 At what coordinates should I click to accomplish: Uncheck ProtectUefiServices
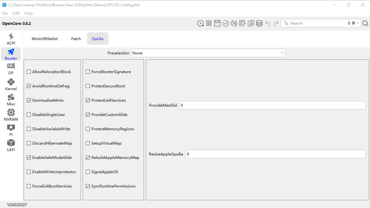pos(88,100)
